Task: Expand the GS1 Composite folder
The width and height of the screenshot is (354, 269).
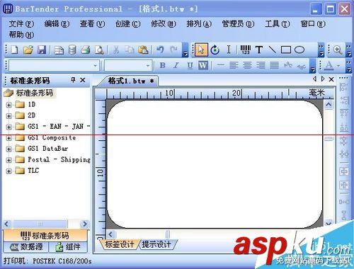Action: point(8,138)
